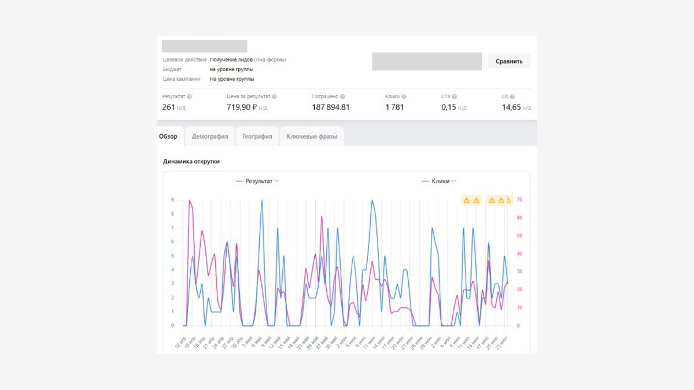The image size is (694, 390).
Task: Expand the Клики chart metric dropdown
Action: [x=454, y=181]
